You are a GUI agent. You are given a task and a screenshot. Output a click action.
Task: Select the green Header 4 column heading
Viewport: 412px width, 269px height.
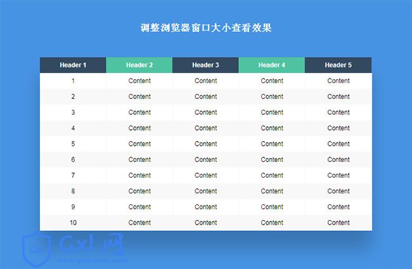click(x=272, y=65)
